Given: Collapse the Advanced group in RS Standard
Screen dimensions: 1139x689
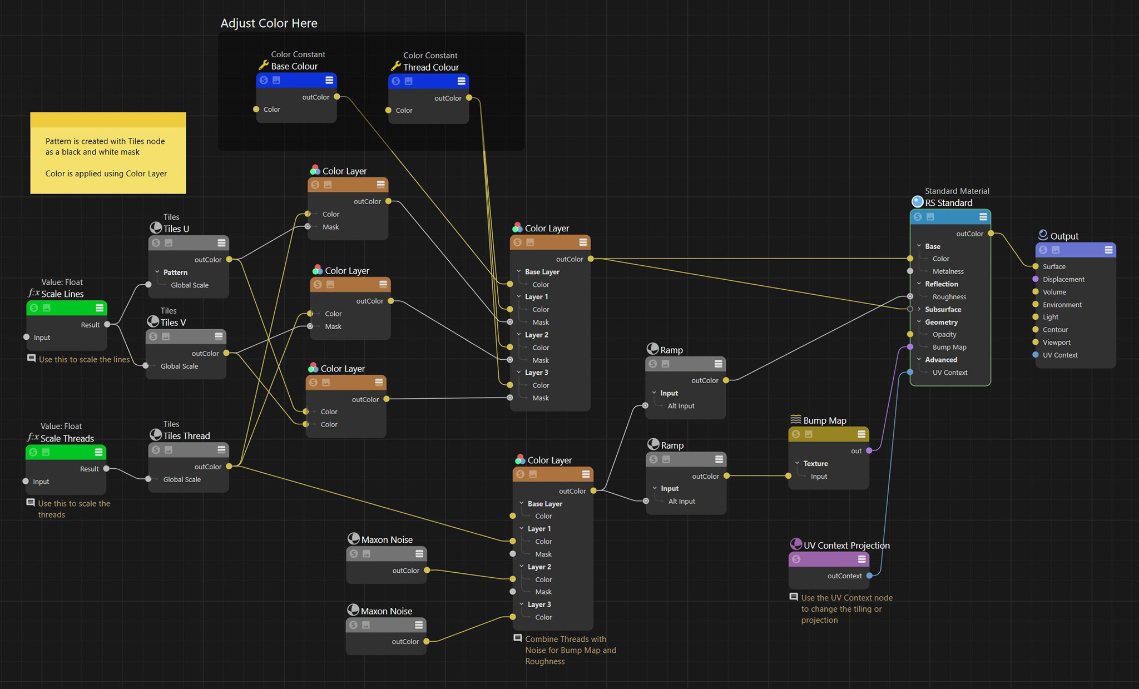Looking at the screenshot, I should pos(919,360).
